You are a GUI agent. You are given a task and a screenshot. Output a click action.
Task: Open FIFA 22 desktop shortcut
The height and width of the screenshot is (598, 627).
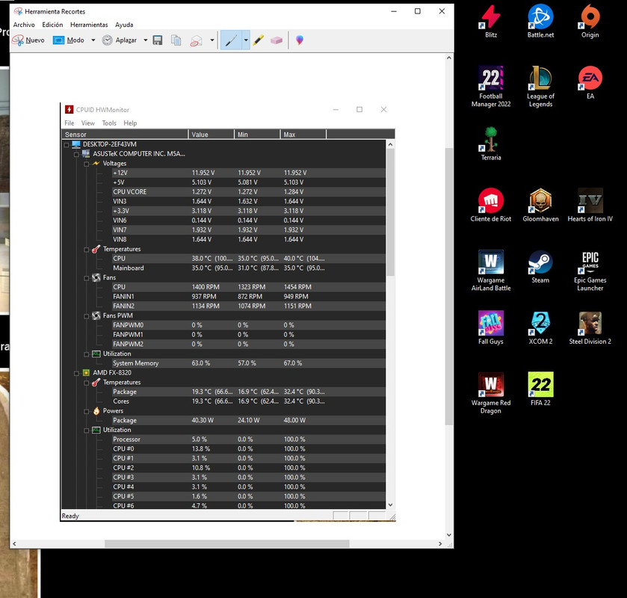coord(540,389)
